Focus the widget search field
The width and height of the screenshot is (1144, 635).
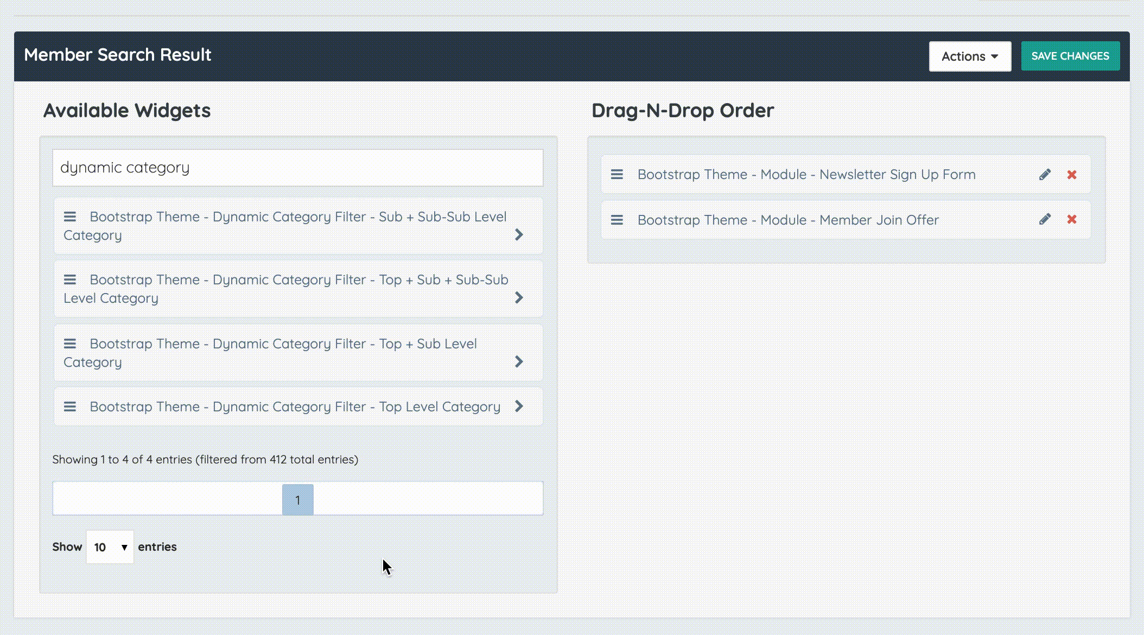[x=297, y=168]
